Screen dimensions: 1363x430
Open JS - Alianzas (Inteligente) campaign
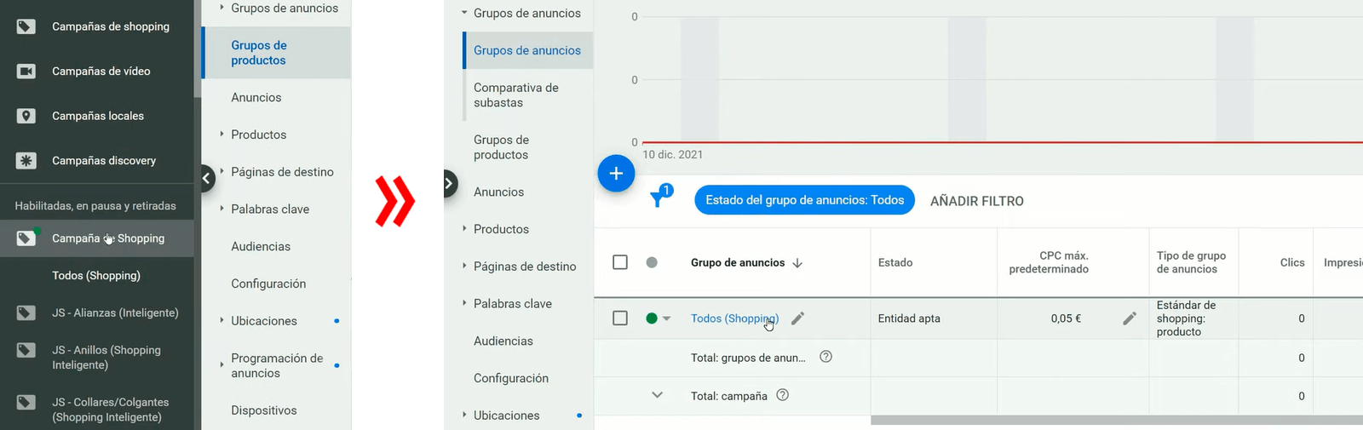[x=115, y=312]
